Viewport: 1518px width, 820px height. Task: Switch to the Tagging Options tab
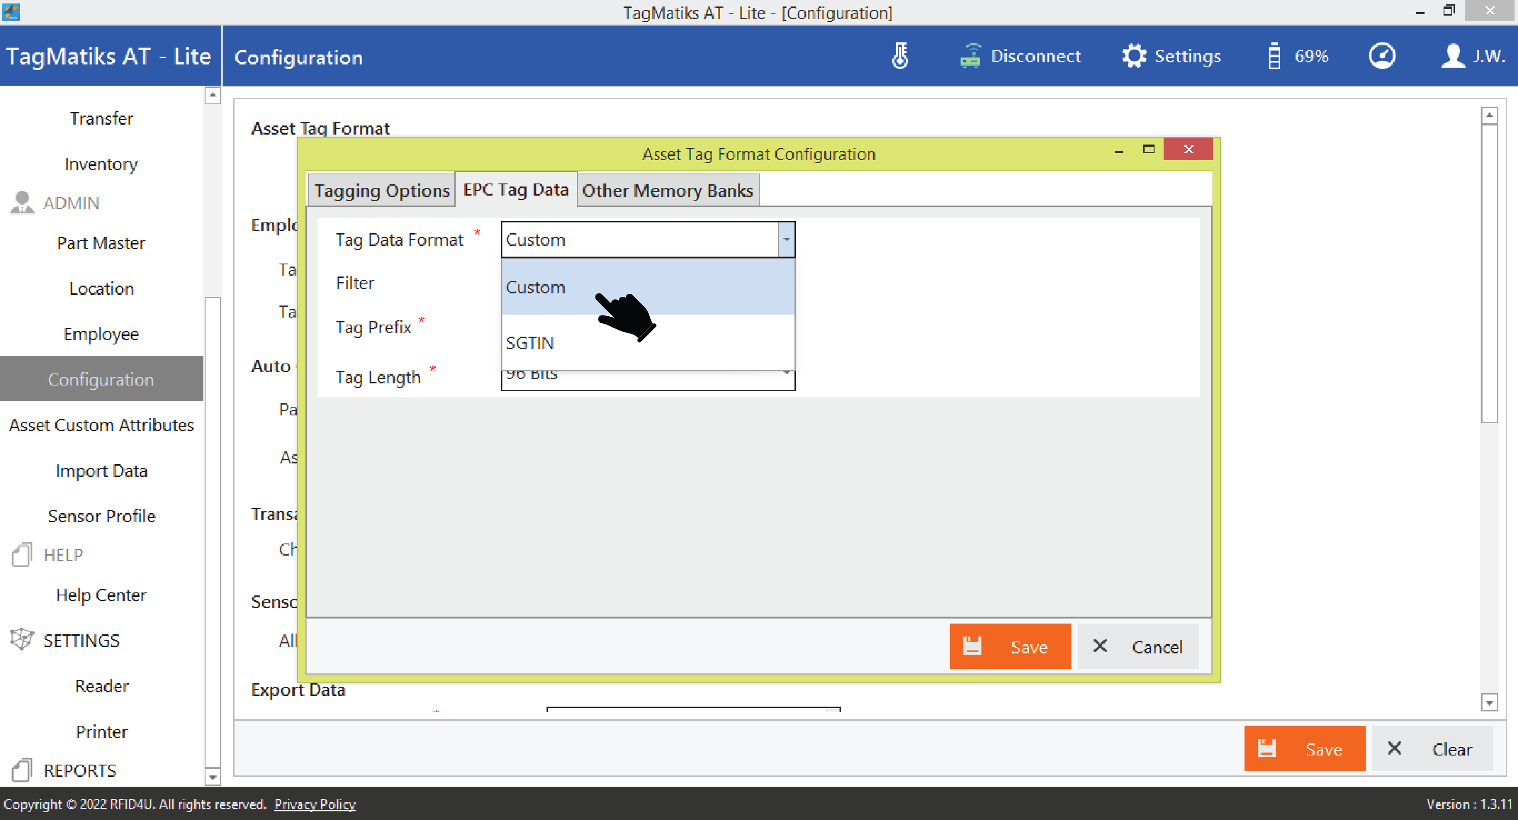(x=382, y=191)
